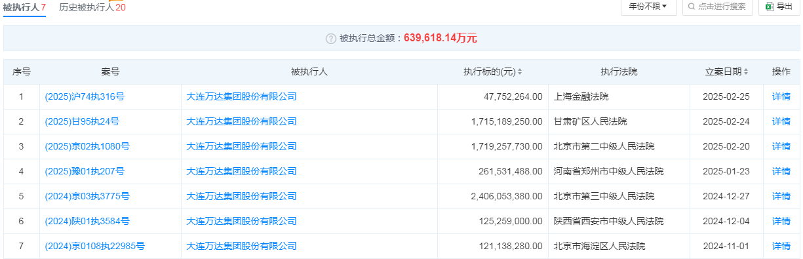Sort by 执行标的(元) using the sort arrows
Viewport: 803px width, 259px height.
(x=520, y=72)
